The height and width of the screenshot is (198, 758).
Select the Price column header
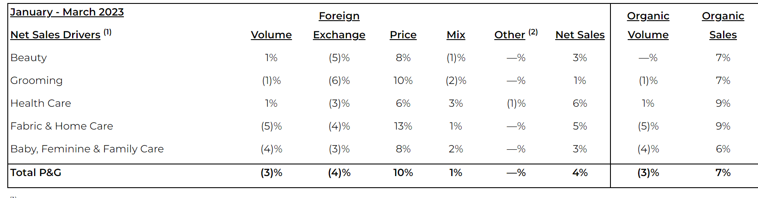click(x=403, y=35)
